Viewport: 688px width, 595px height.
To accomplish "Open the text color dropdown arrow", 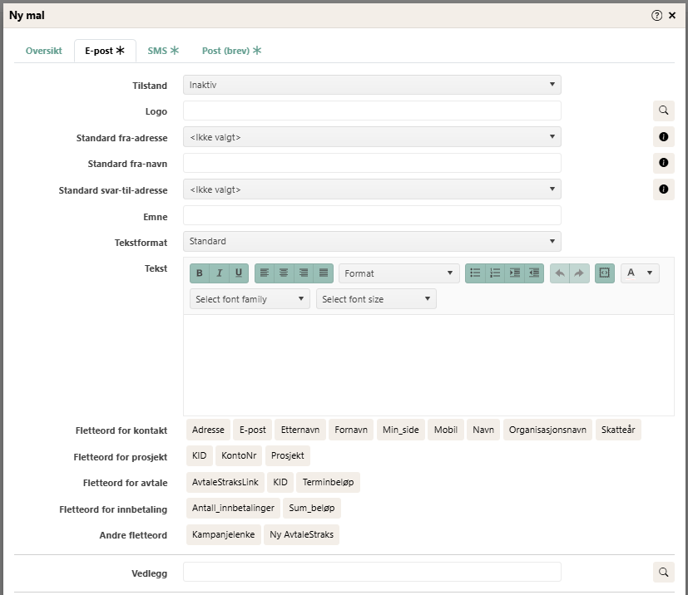I will (650, 273).
